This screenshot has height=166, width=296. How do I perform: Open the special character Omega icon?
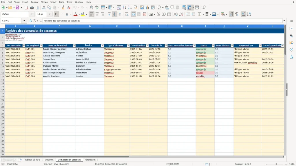coord(159,7)
